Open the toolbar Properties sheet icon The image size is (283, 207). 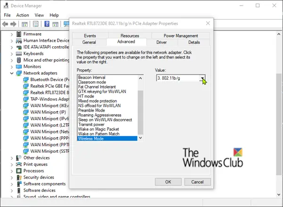pos(35,24)
